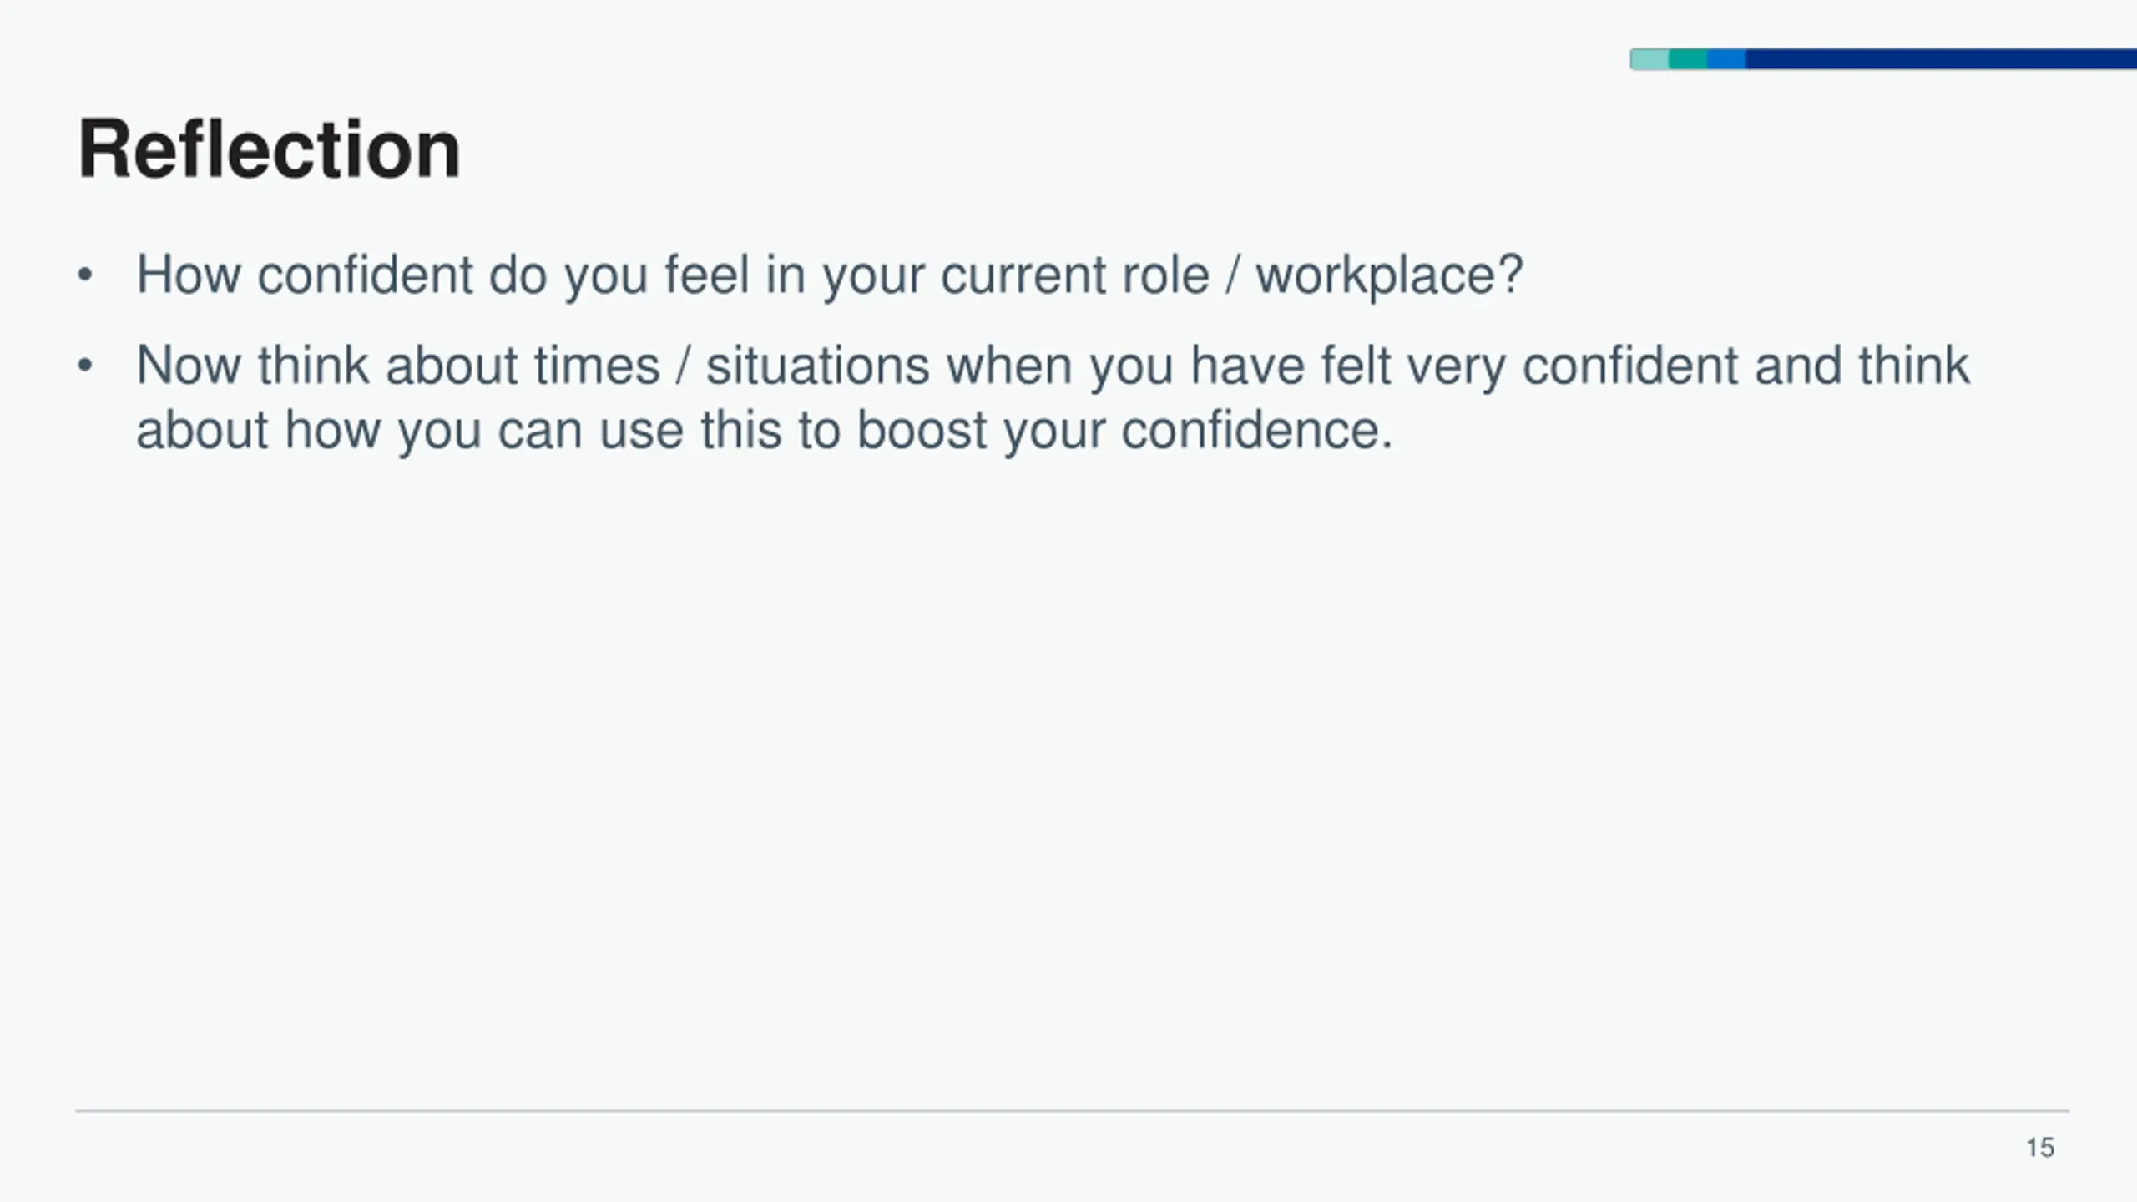Click the word "situations" in second bullet
This screenshot has width=2137, height=1202.
click(x=817, y=366)
